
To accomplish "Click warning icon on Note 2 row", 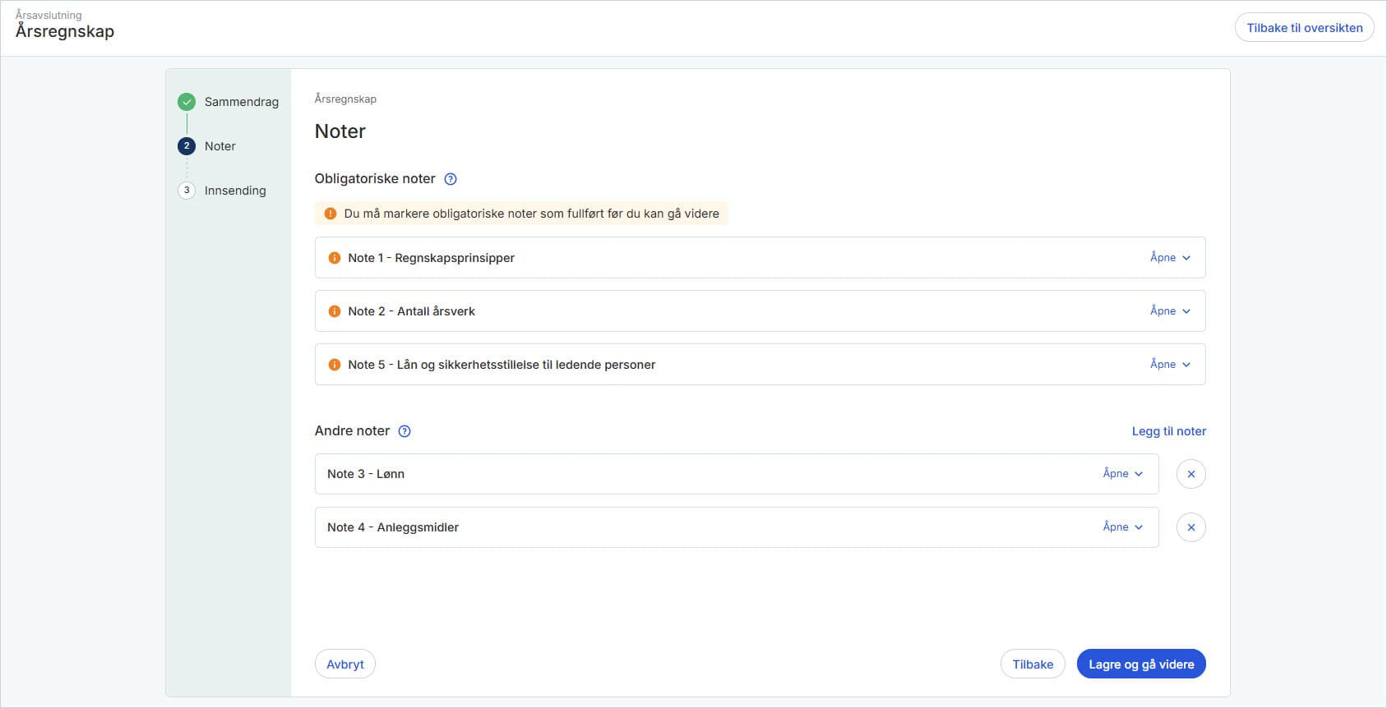I will pos(335,311).
